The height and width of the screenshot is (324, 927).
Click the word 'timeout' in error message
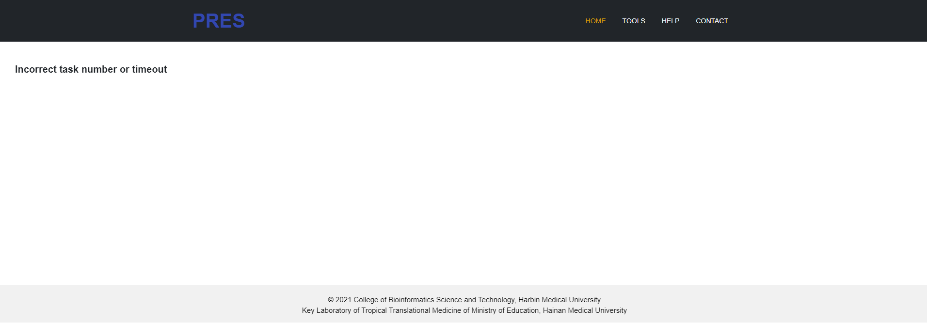pos(149,69)
